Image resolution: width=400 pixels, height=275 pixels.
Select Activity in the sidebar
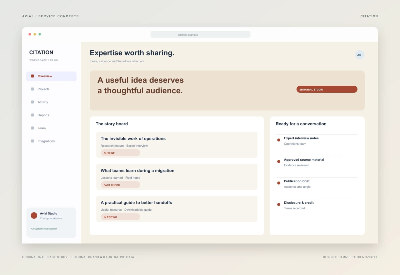tap(43, 102)
